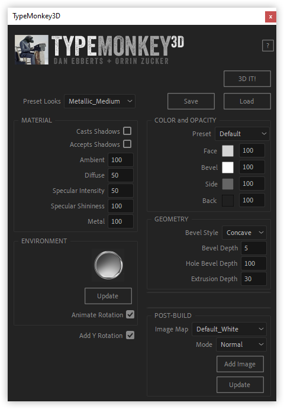Screen dimensions: 284x409
Task: Uncheck the Add Y Rotation checkbox
Action: (x=130, y=335)
